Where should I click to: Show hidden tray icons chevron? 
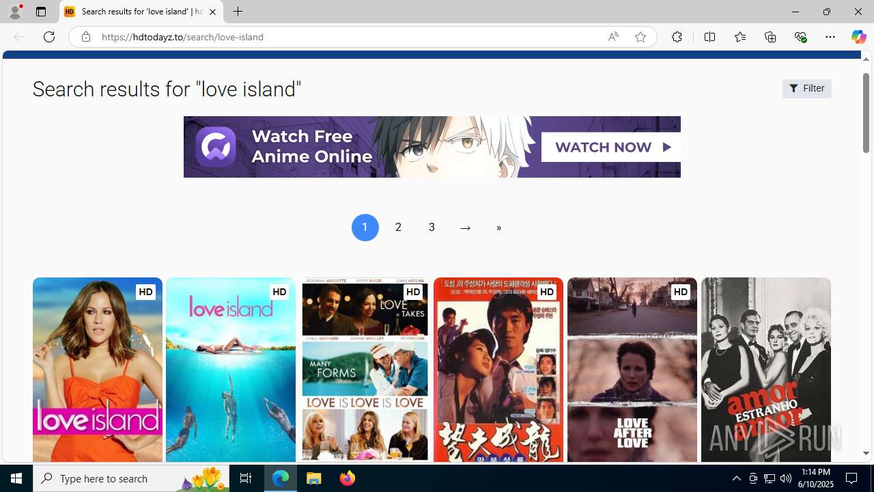pos(736,478)
